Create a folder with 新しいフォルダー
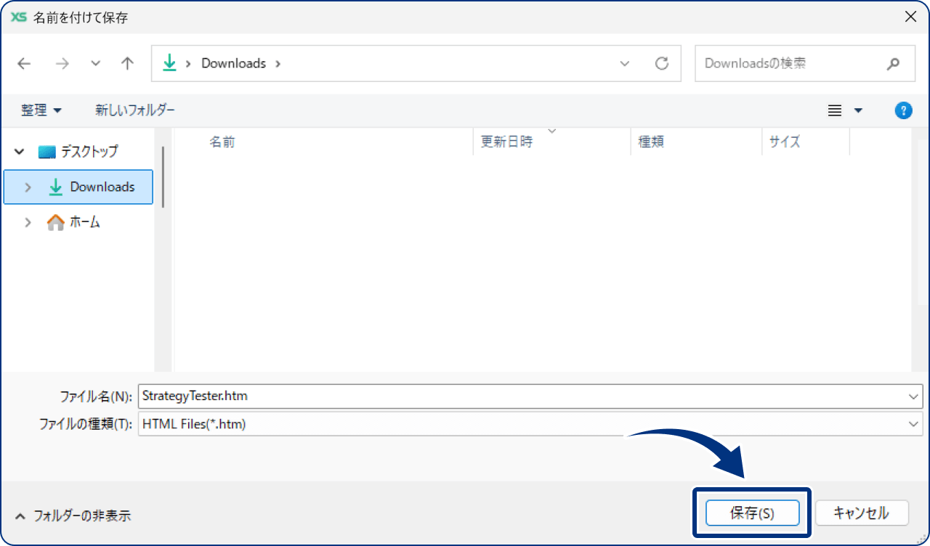This screenshot has height=546, width=930. pyautogui.click(x=135, y=110)
